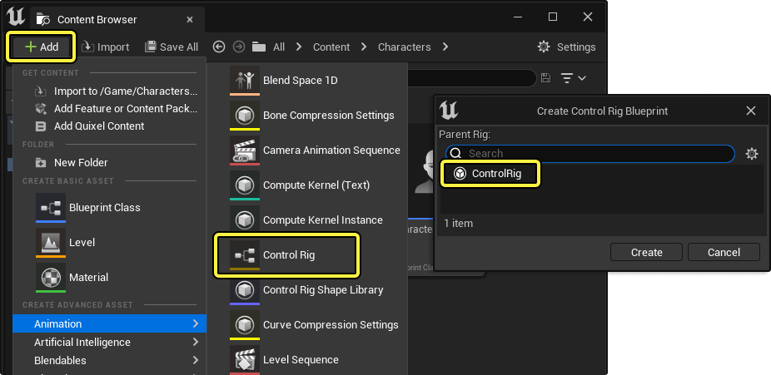Expand the Blendables submenu arrow
This screenshot has width=771, height=375.
point(196,360)
